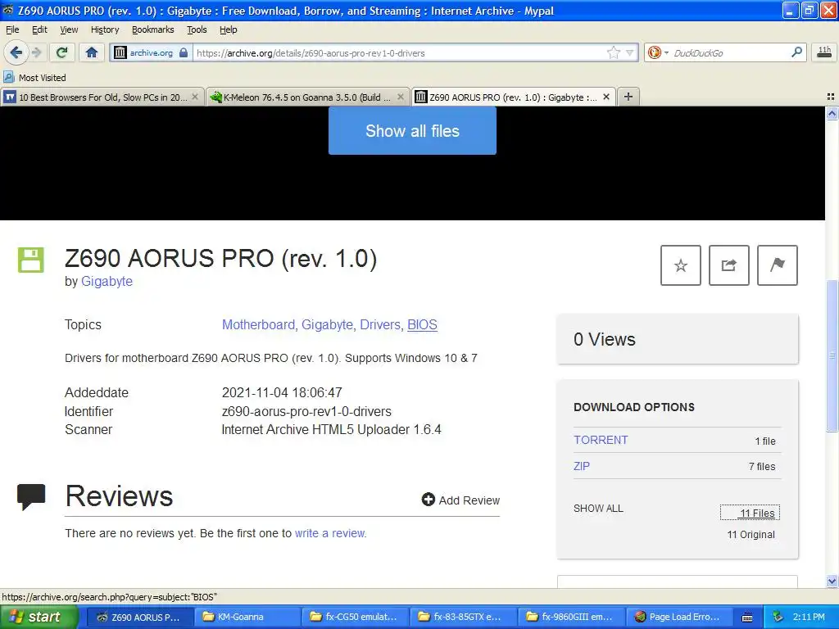Image resolution: width=839 pixels, height=629 pixels.
Task: Open the Gigabyte topic link
Action: tap(327, 324)
